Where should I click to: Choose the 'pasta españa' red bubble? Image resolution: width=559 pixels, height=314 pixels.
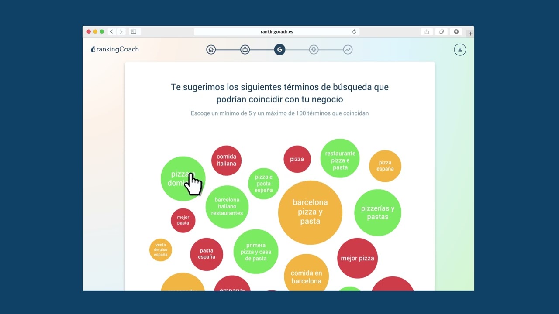coord(207,254)
